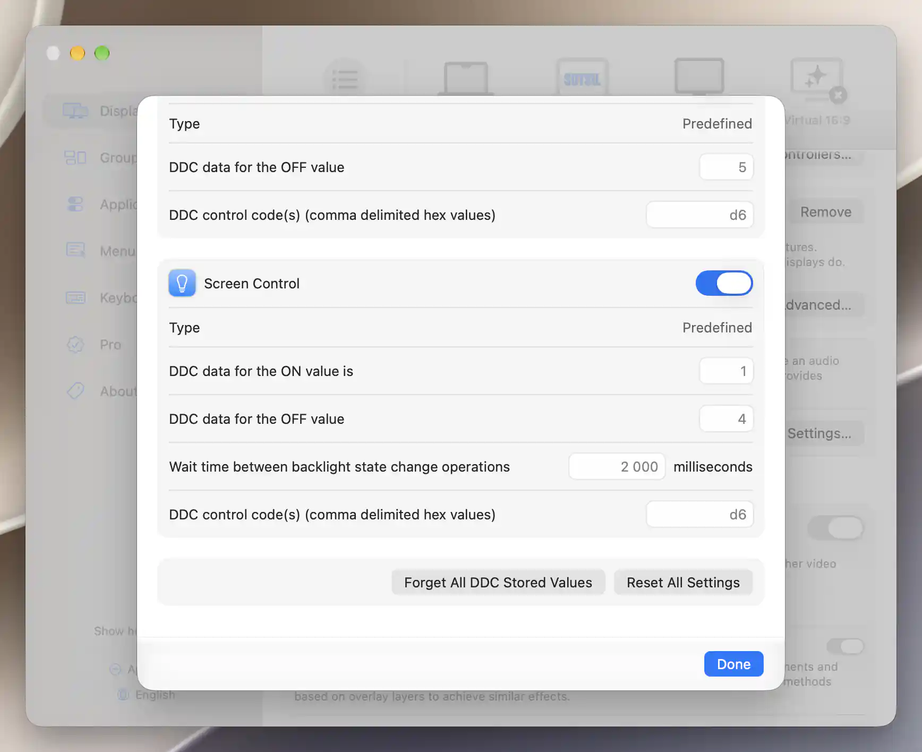
Task: Click the yellow minimize window button
Action: (x=78, y=53)
